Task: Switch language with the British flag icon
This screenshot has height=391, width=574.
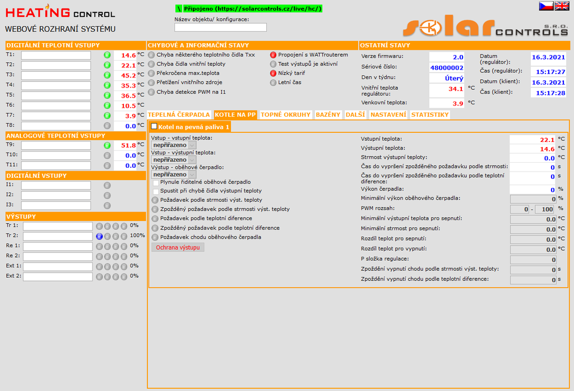Action: click(562, 6)
